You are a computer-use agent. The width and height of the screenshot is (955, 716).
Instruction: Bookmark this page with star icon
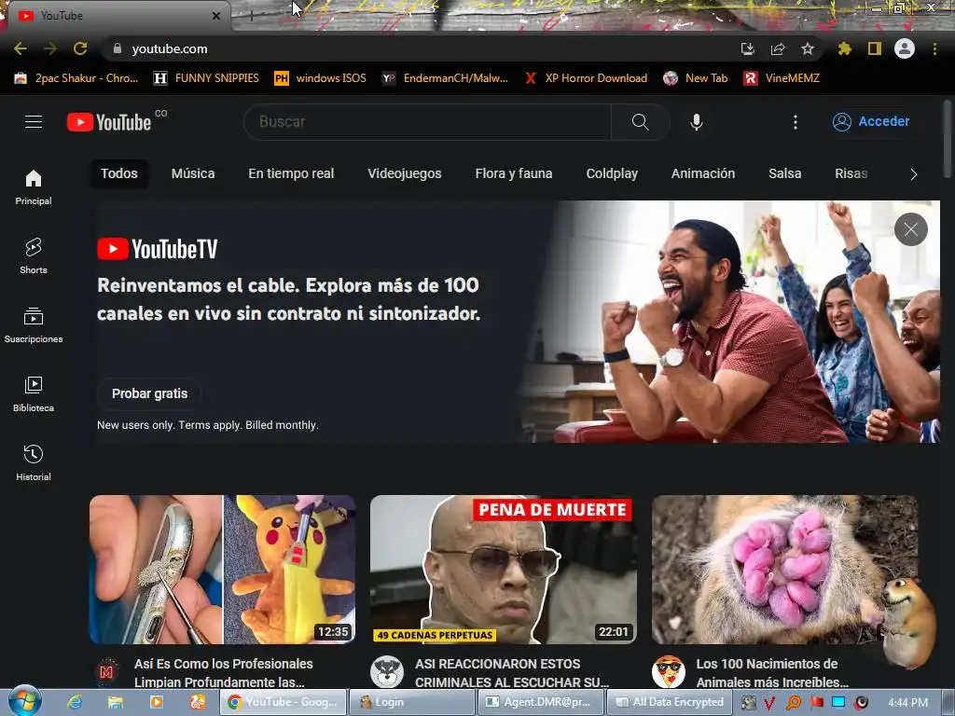click(x=808, y=48)
